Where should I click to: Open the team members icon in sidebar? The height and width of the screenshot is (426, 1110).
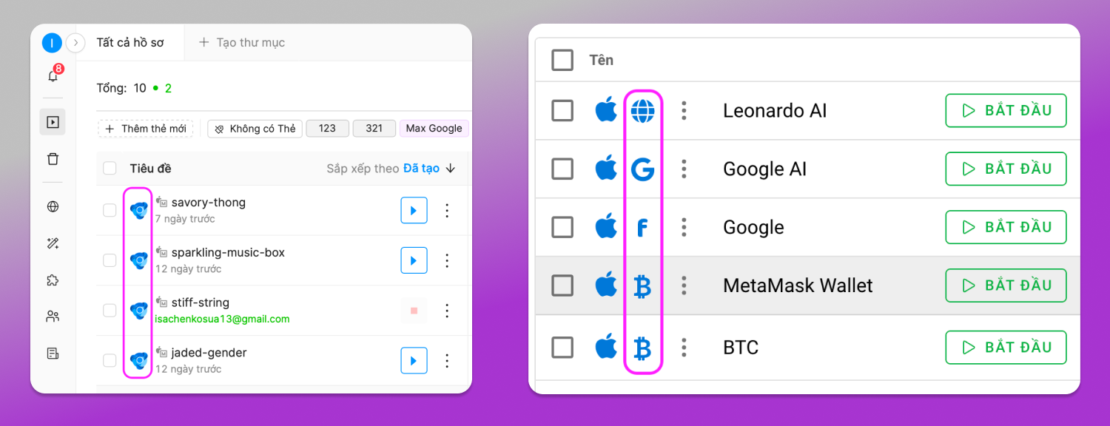[53, 317]
